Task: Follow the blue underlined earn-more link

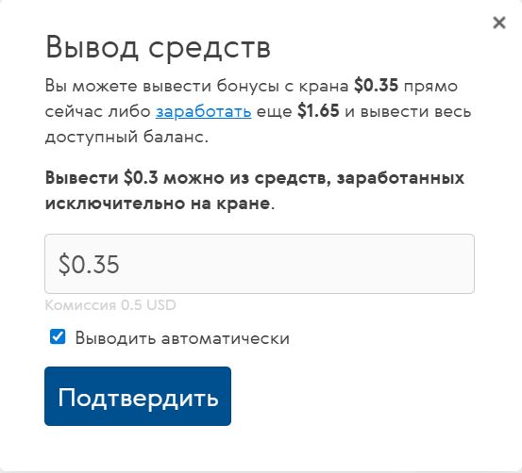Action: click(x=203, y=111)
